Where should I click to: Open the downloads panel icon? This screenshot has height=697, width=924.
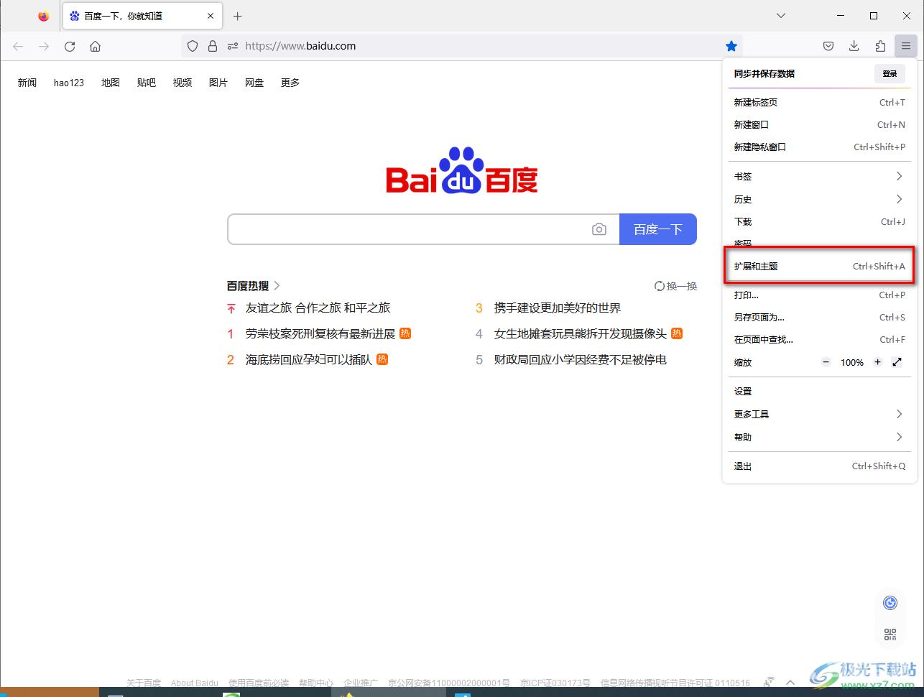click(x=854, y=46)
